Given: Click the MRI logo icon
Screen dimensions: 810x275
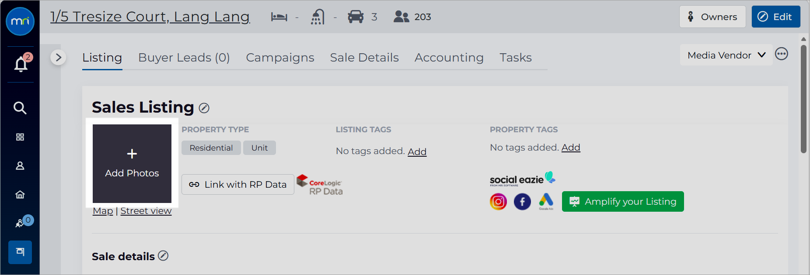Looking at the screenshot, I should click(x=20, y=21).
